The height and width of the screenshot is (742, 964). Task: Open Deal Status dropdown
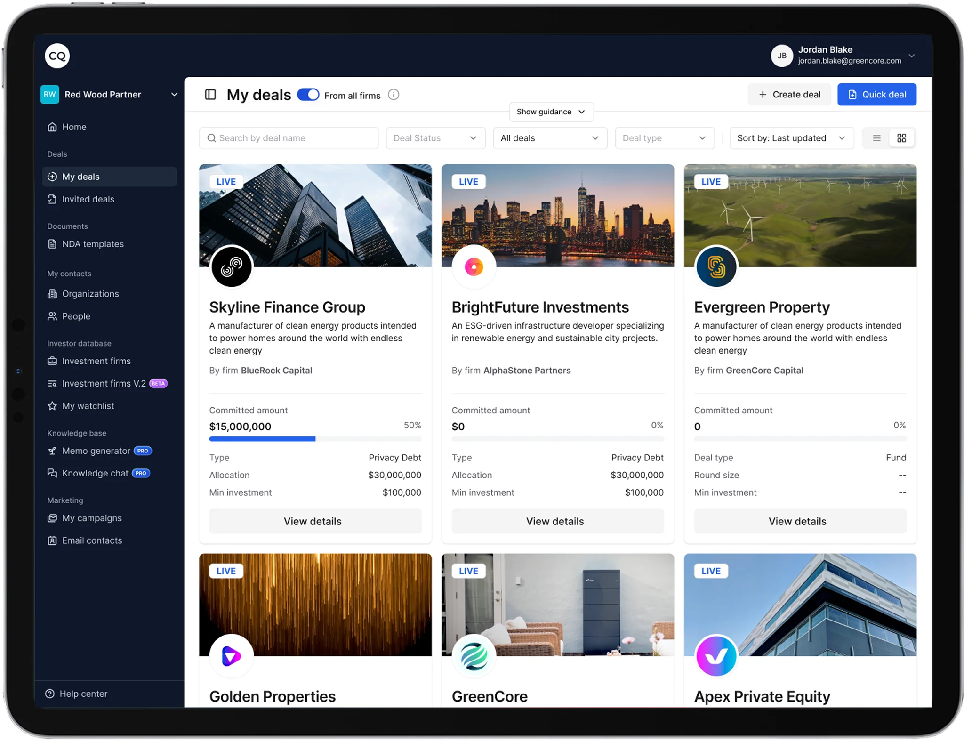tap(435, 138)
